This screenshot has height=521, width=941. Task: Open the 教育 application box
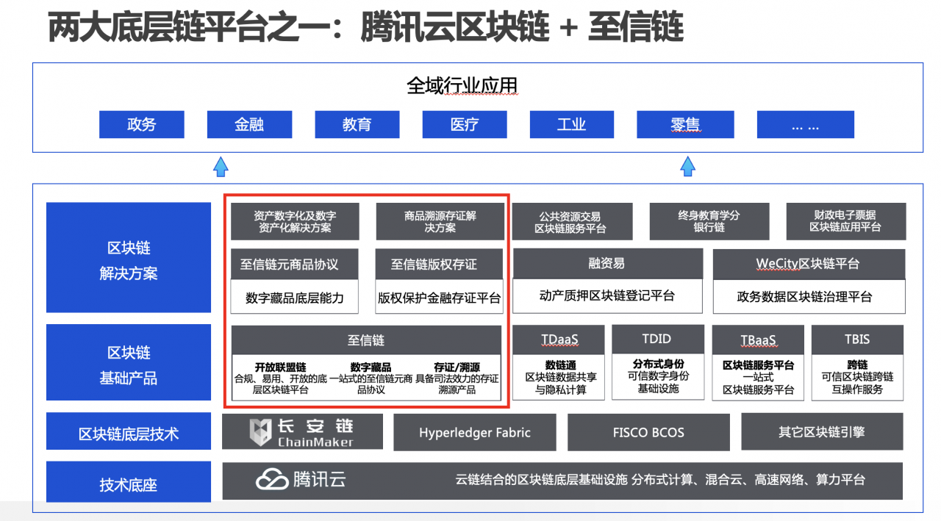pos(357,124)
